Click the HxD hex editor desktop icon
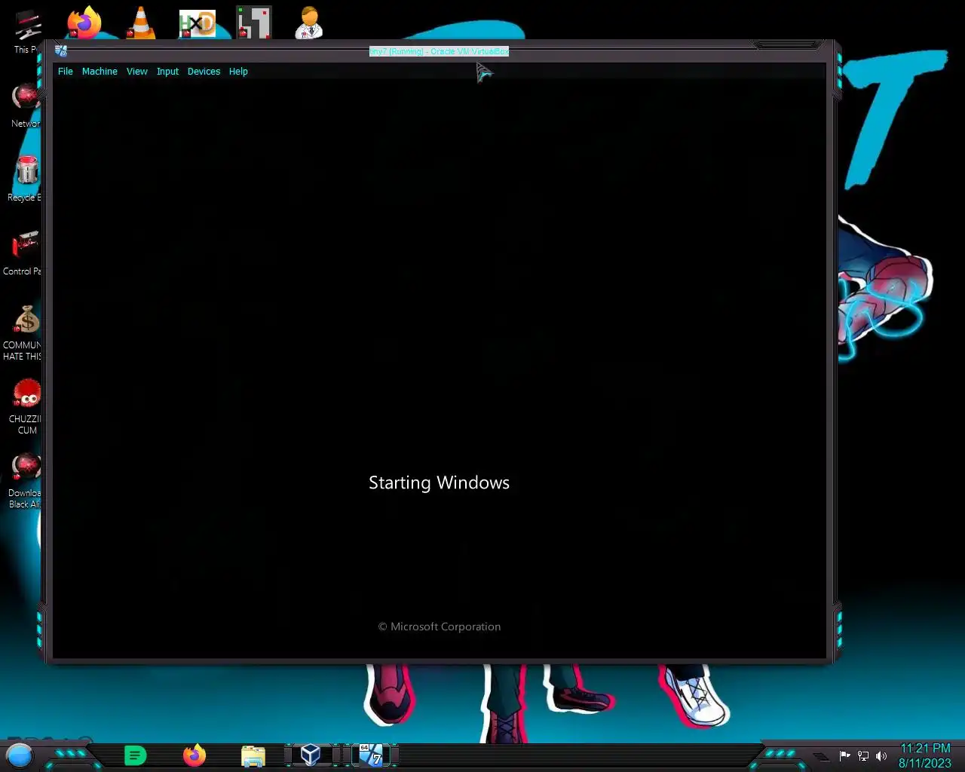 [198, 23]
